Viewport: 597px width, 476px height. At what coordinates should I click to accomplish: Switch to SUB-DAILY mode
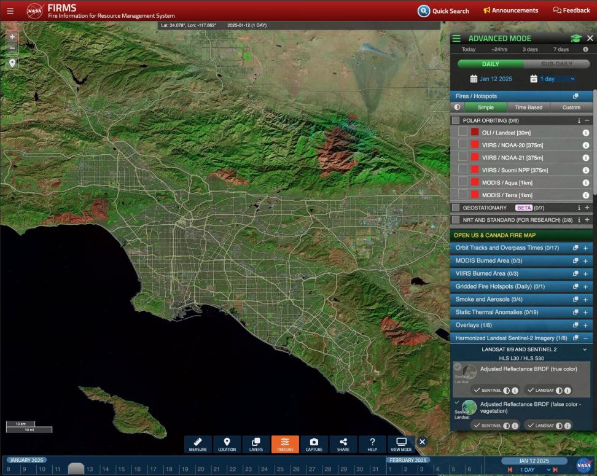coord(556,64)
